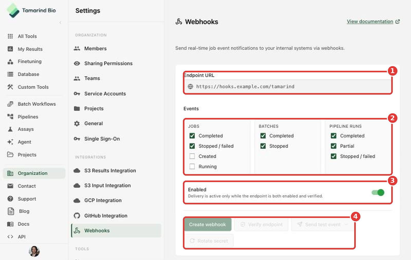Click the Verify endpoint button
411x260 pixels.
(261, 224)
